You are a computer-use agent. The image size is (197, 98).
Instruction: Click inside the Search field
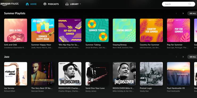(x=178, y=4)
